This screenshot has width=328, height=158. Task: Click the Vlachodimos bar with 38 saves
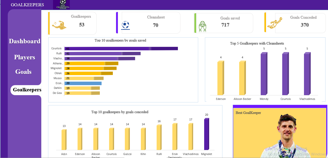coord(100,59)
